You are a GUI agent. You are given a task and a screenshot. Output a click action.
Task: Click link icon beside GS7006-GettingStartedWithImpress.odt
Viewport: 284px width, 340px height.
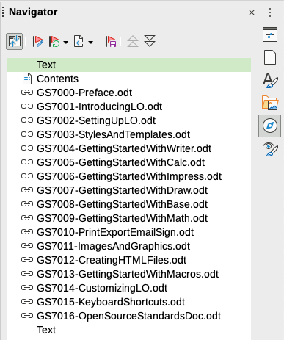click(27, 176)
